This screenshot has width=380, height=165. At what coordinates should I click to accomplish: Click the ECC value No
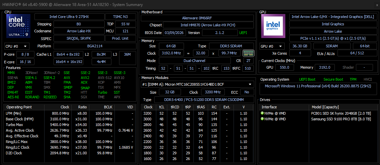point(247,92)
